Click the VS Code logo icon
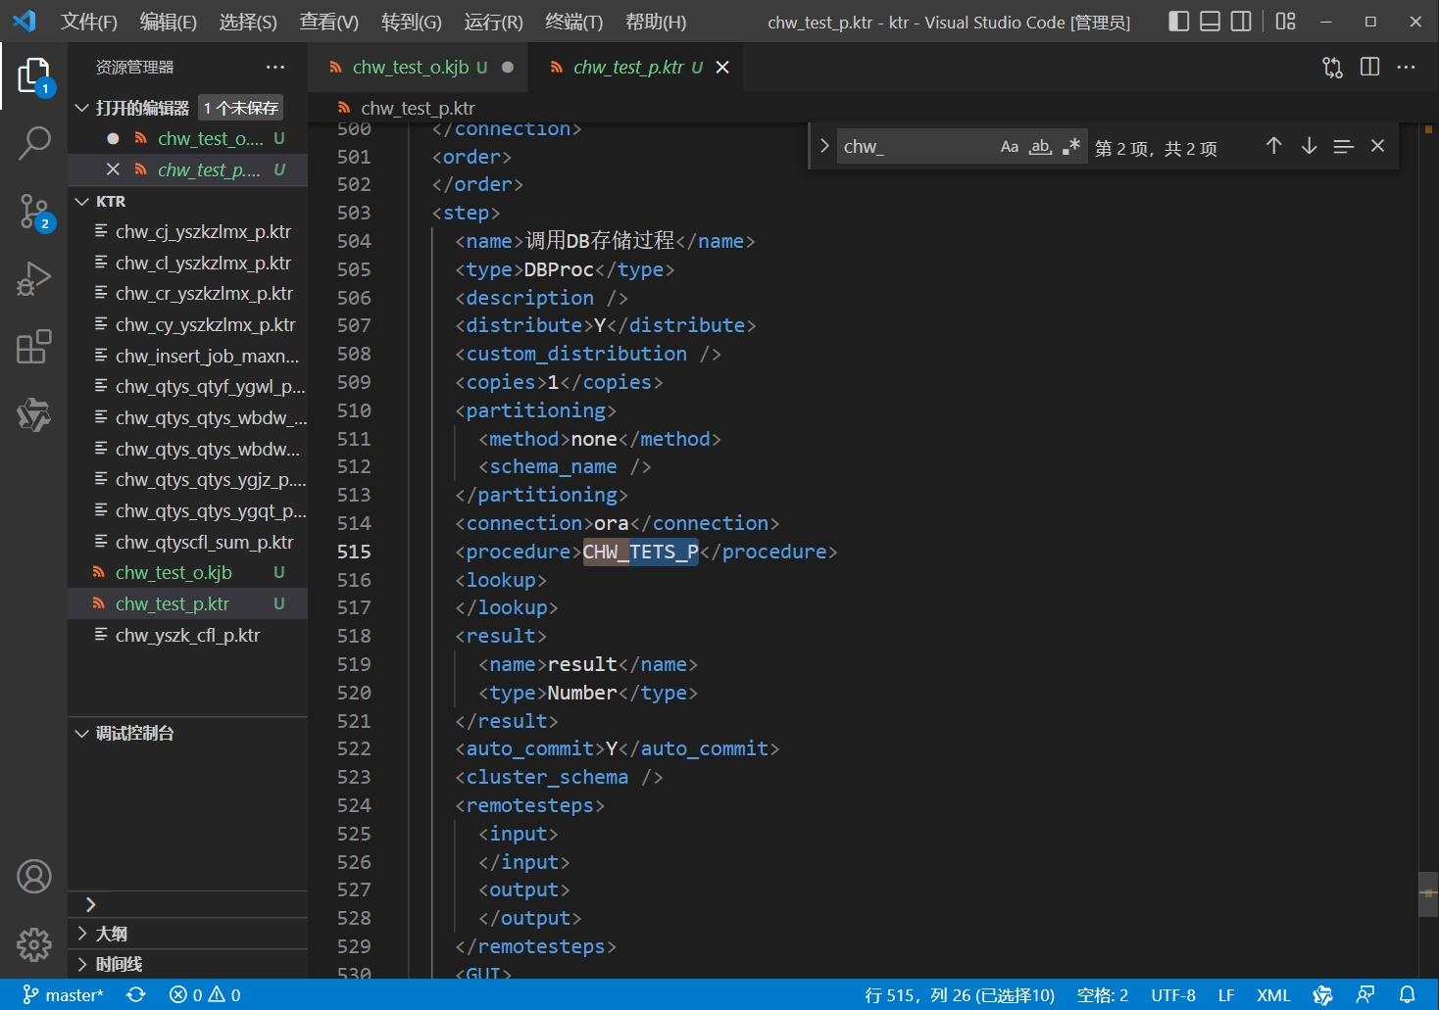Image resolution: width=1439 pixels, height=1010 pixels. coord(25,21)
